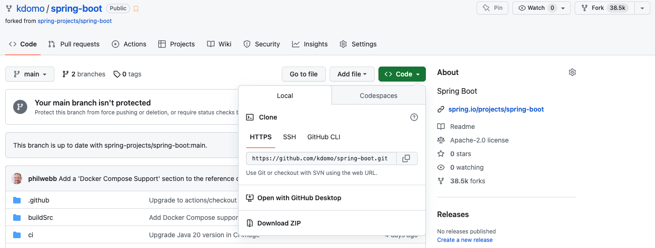This screenshot has height=248, width=655.
Task: Fork the repository
Action: pyautogui.click(x=604, y=8)
